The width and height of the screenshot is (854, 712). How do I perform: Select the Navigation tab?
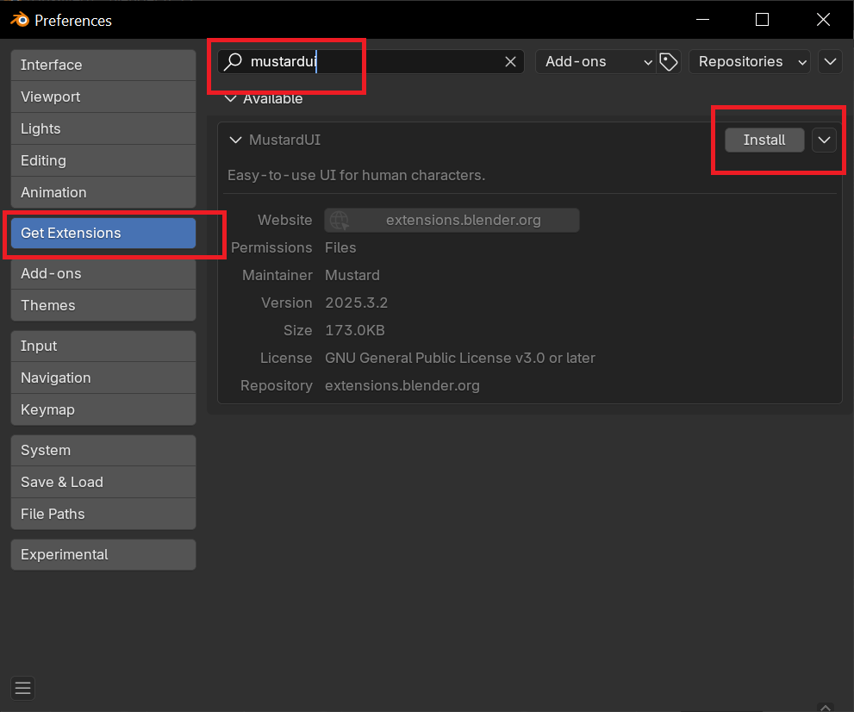[103, 378]
